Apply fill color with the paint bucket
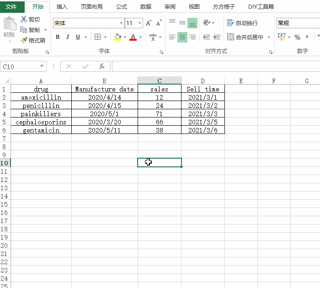Viewport: 320px width, 288px height. [x=117, y=37]
